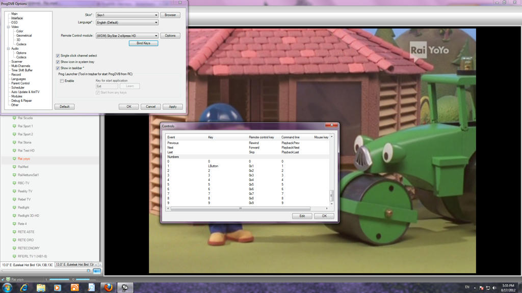
Task: Click the Previous event row in Controls
Action: tap(248, 143)
